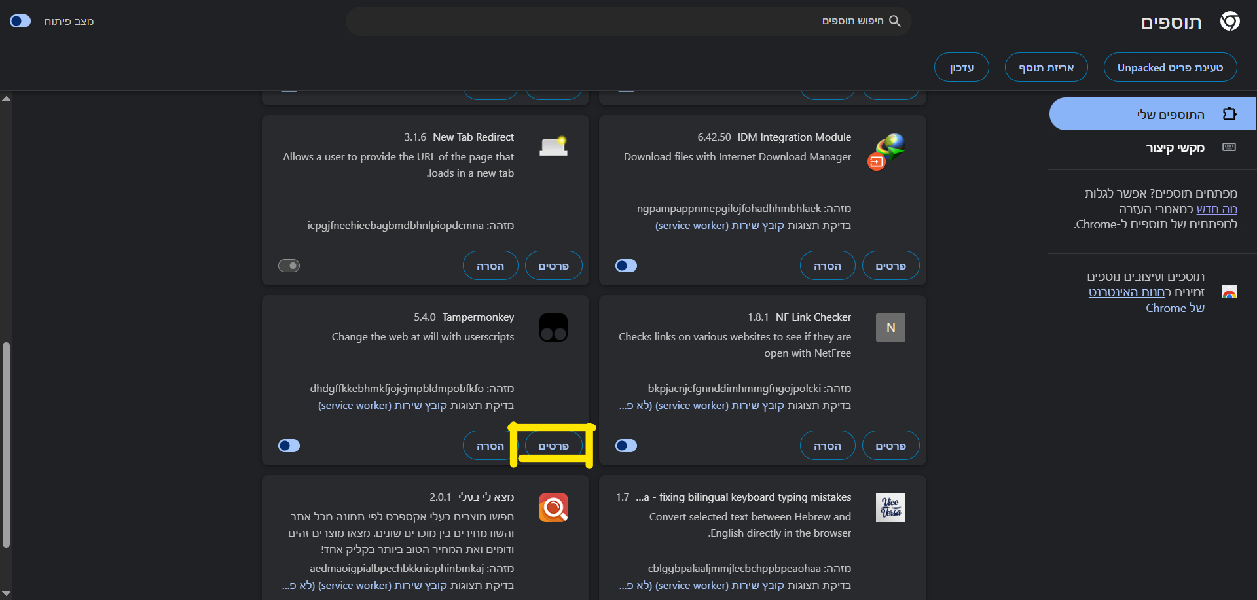Open Tampermonkey details button
1257x600 pixels.
[553, 446]
